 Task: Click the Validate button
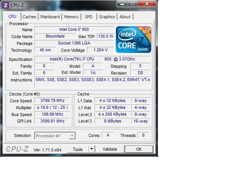pyautogui.click(x=110, y=149)
